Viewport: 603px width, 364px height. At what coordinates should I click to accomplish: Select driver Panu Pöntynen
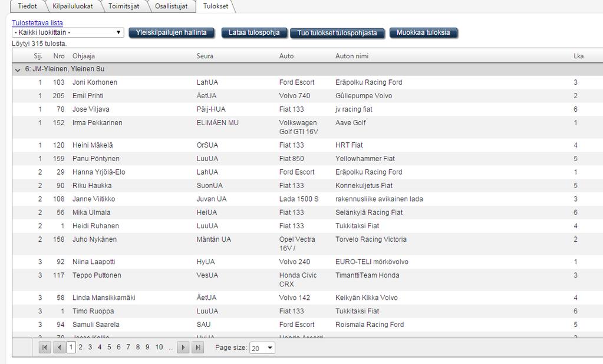95,158
